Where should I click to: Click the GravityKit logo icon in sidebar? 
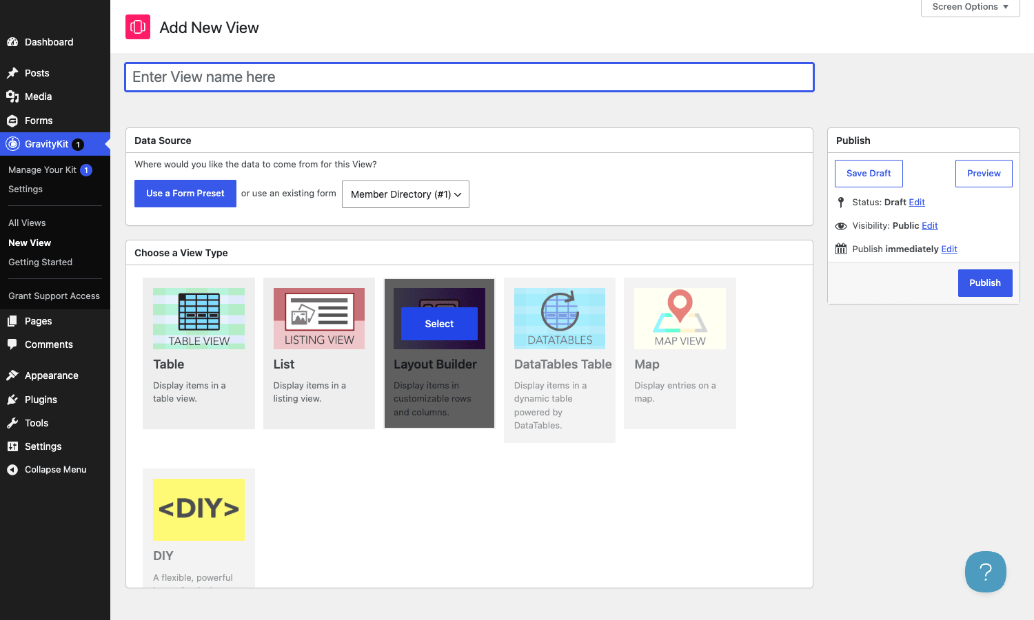[x=12, y=144]
